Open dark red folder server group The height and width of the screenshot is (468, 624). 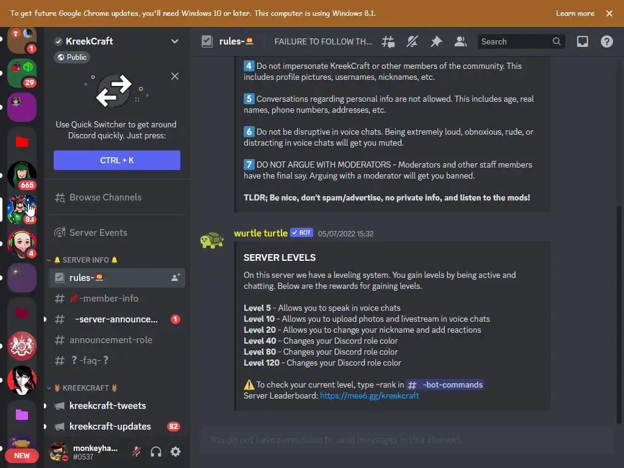coord(22,312)
